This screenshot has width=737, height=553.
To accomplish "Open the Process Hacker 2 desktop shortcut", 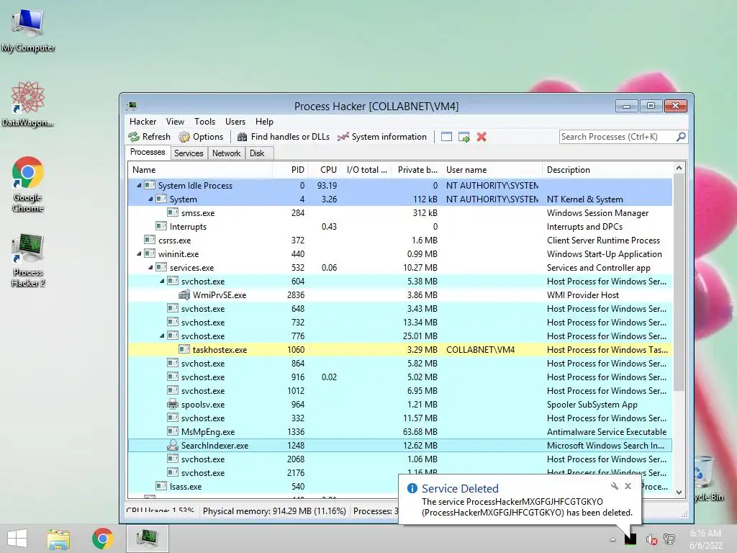I will (28, 260).
